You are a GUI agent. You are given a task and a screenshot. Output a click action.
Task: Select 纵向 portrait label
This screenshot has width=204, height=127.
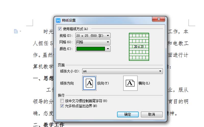pos(103,83)
